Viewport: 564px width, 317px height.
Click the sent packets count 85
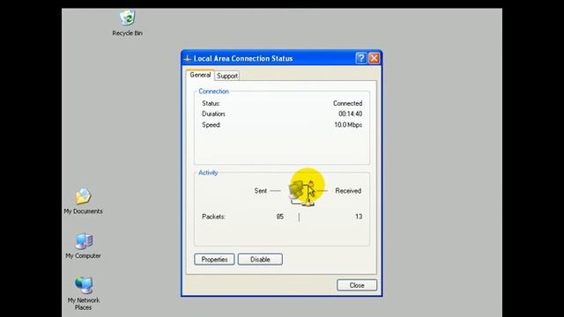(x=280, y=217)
